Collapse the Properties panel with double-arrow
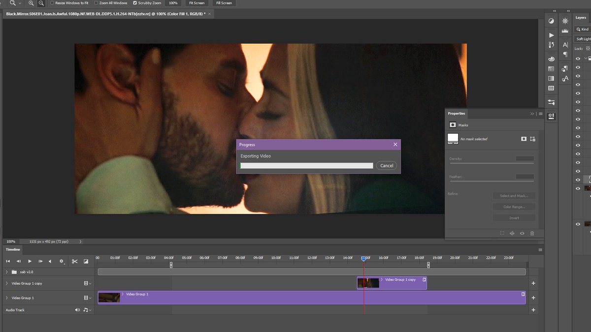591x332 pixels. tap(532, 114)
